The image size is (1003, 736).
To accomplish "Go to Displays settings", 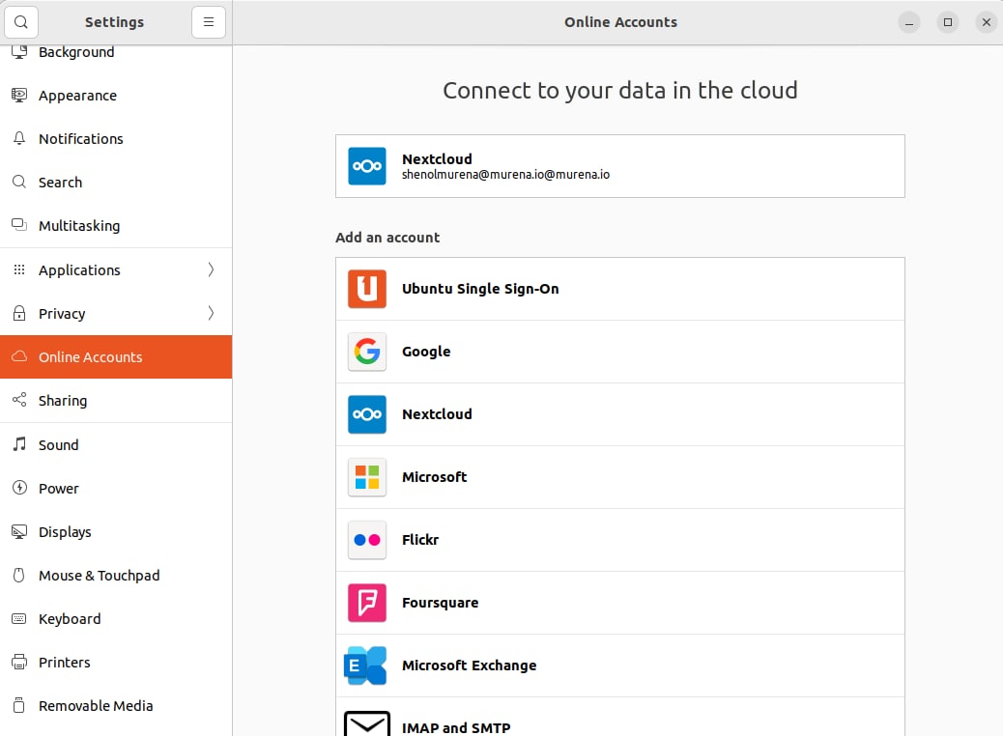I will 65,532.
